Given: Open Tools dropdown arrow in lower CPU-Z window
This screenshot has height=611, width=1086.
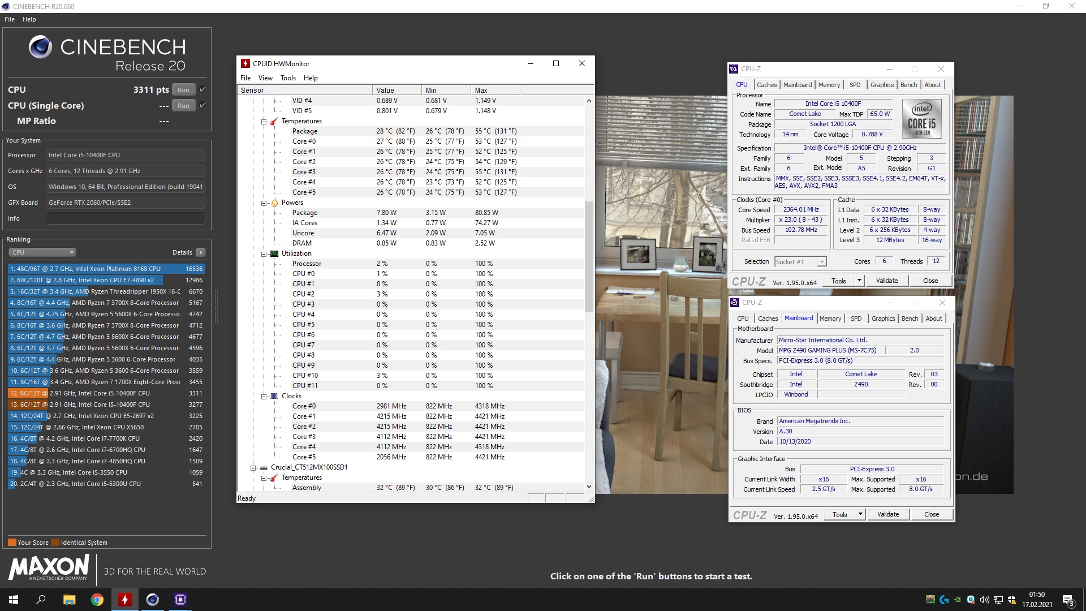Looking at the screenshot, I should tap(860, 514).
